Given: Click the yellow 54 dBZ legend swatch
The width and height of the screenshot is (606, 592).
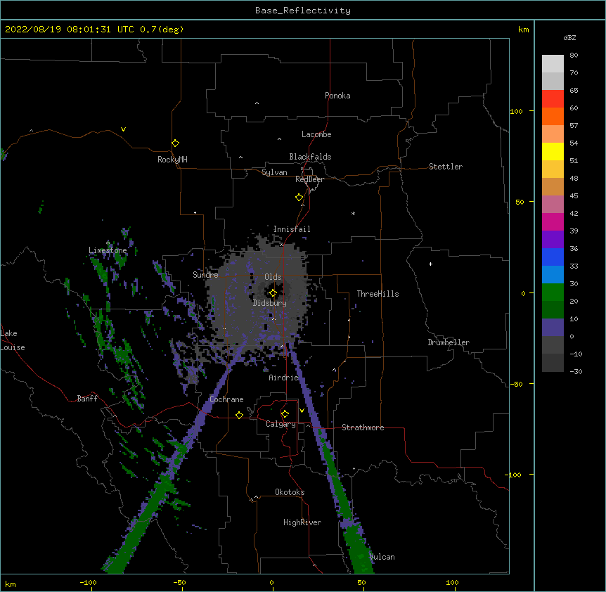Looking at the screenshot, I should 553,151.
